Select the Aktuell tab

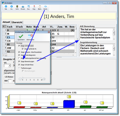[x=6, y=22]
